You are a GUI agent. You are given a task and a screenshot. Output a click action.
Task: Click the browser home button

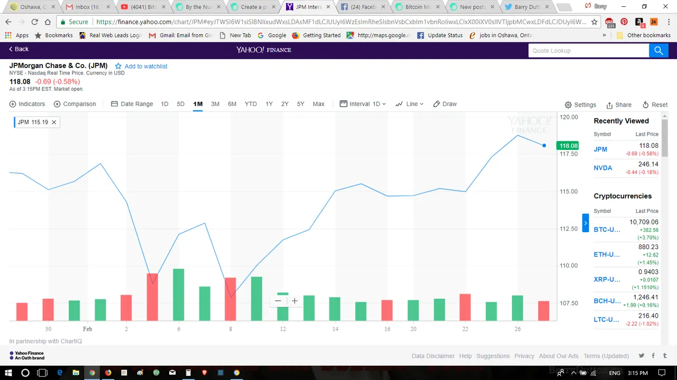tap(48, 22)
